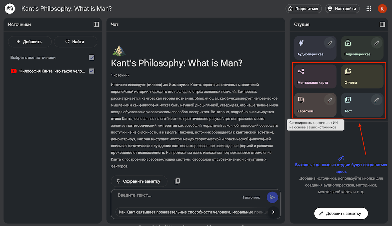Create a Ментальная карта

tap(315, 76)
